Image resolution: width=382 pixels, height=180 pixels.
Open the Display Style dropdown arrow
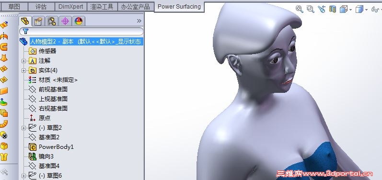coord(366,10)
